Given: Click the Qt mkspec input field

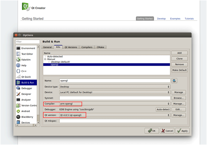Looking at the screenshot, I should 115,121.
